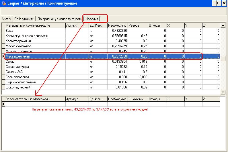
Task: Select the Мука пшеничная row
Action: (35, 56)
